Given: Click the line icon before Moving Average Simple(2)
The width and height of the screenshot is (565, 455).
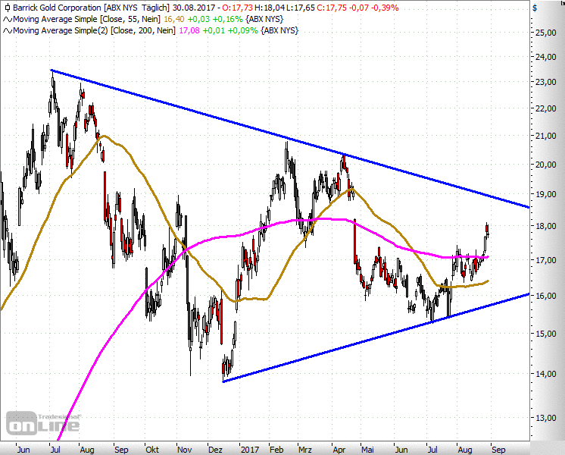Looking at the screenshot, I should [8, 30].
